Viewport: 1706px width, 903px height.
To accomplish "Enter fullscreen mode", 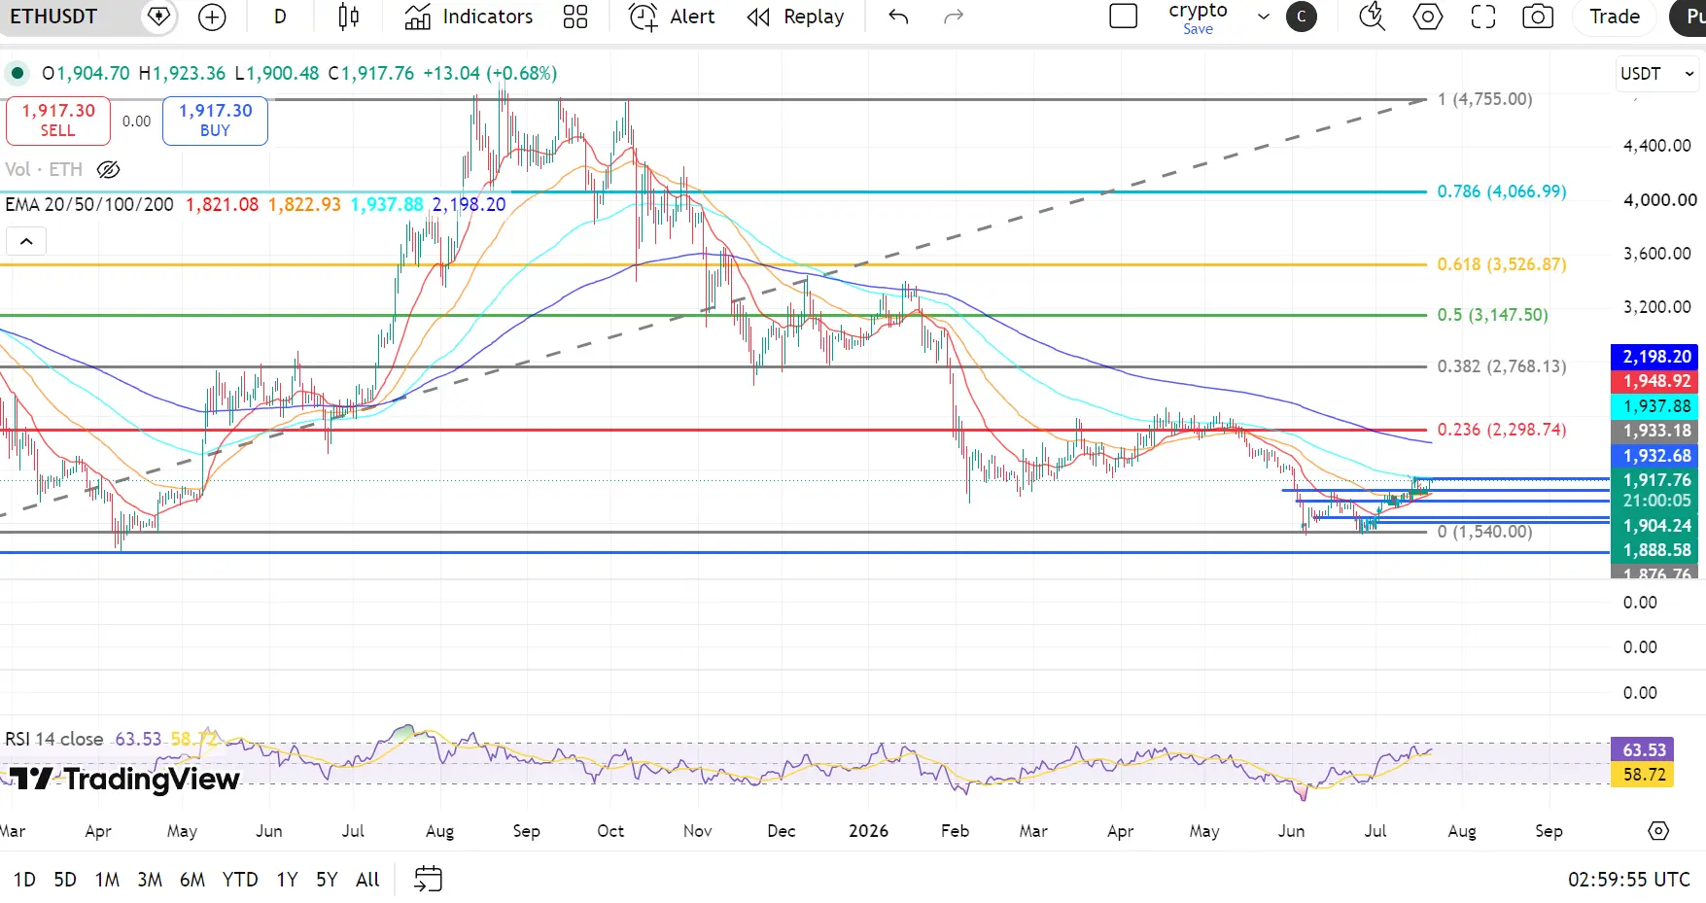I will [1482, 17].
